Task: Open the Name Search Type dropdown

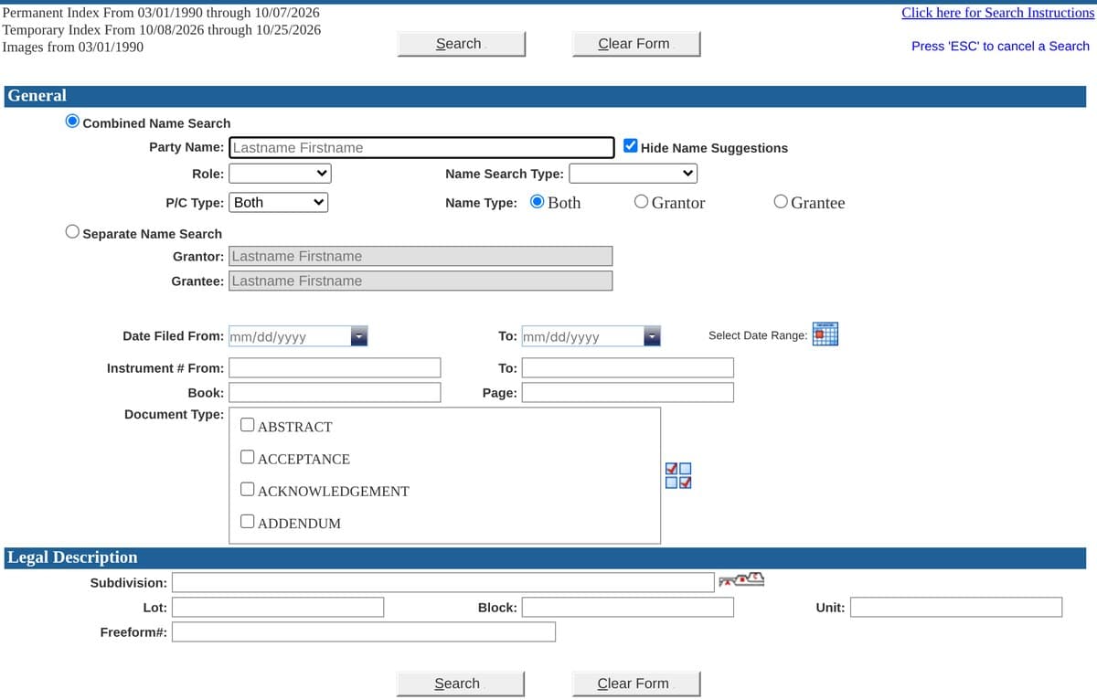Action: 633,174
